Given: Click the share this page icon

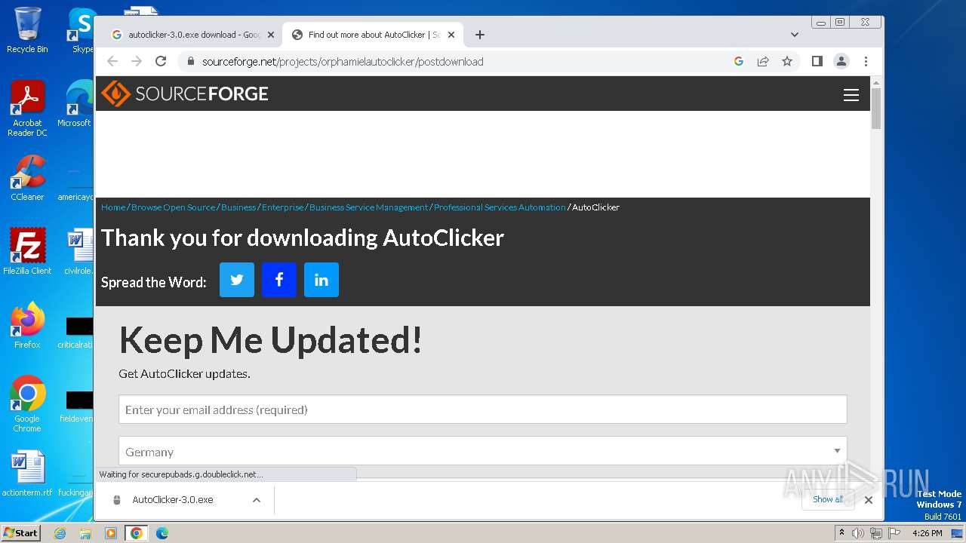Looking at the screenshot, I should (763, 61).
